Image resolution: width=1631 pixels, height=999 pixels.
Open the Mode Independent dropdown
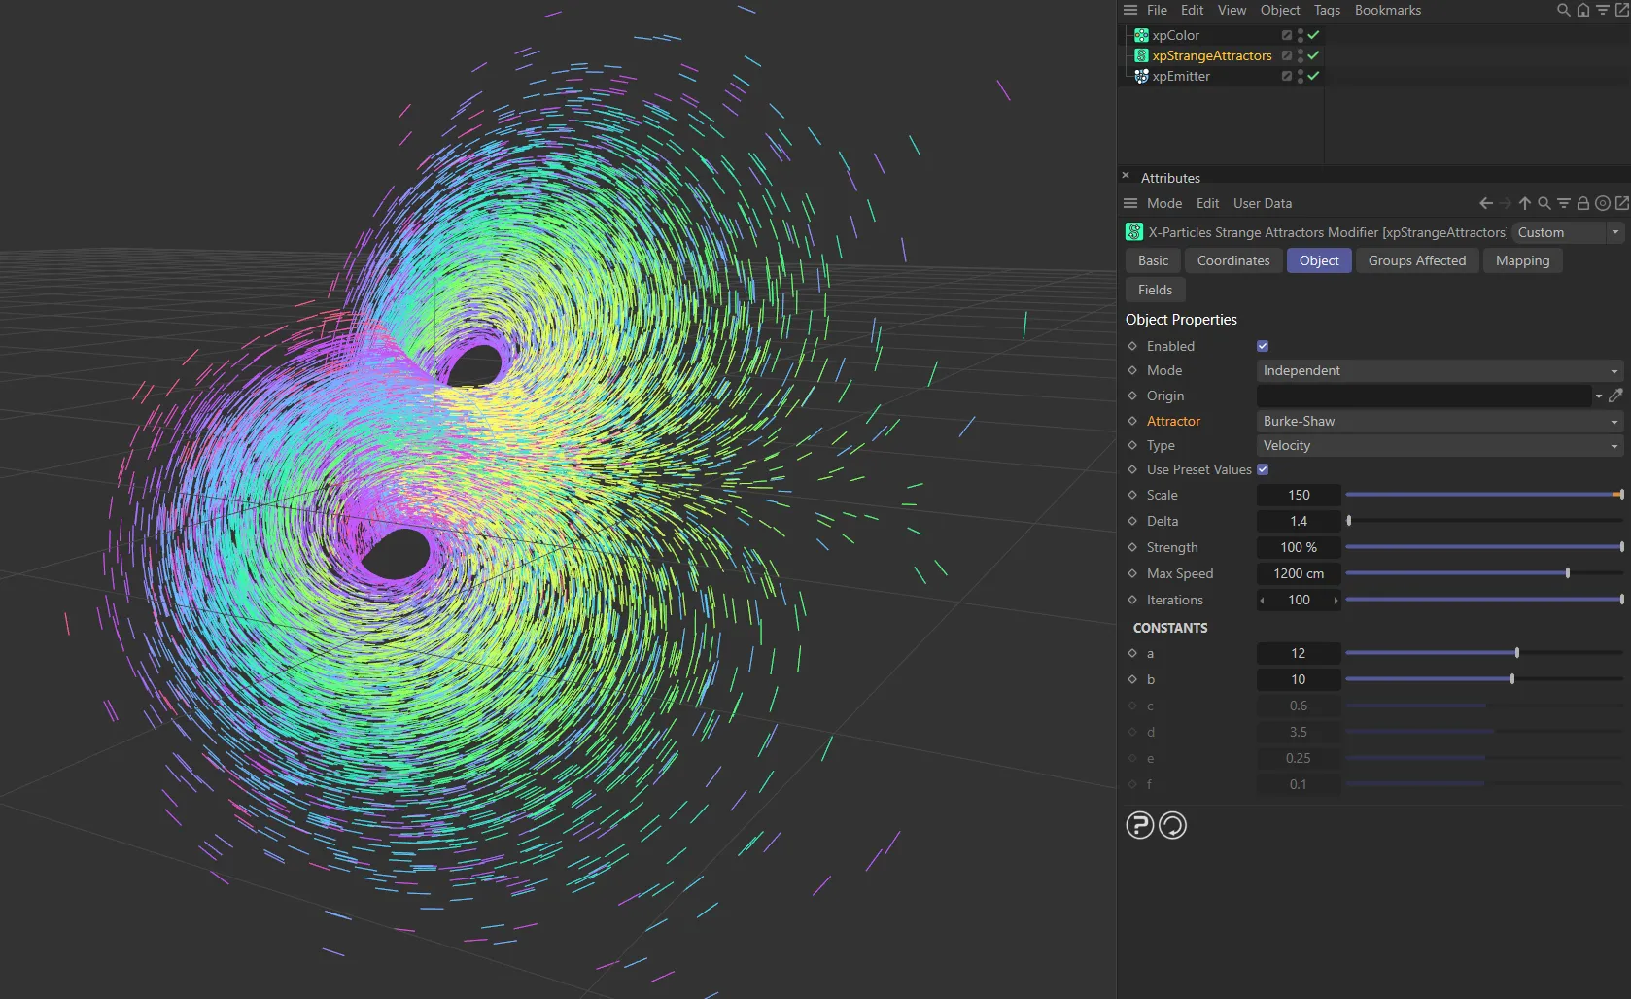pyautogui.click(x=1439, y=370)
